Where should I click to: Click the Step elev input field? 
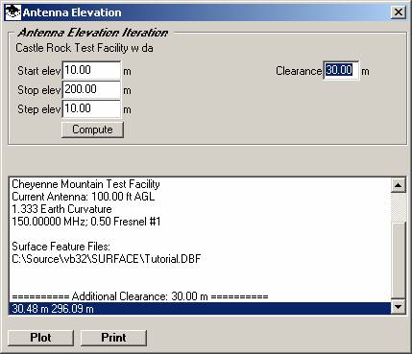(91, 108)
